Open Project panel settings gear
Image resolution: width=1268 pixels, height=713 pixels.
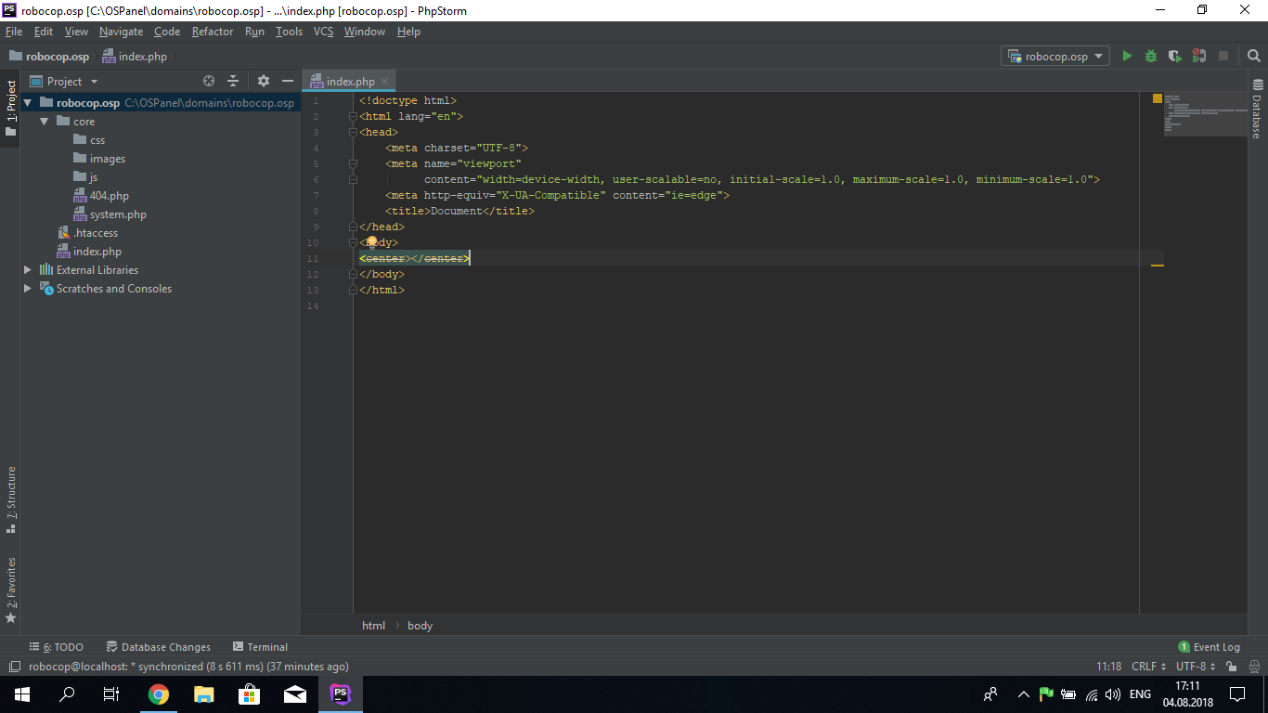(264, 82)
